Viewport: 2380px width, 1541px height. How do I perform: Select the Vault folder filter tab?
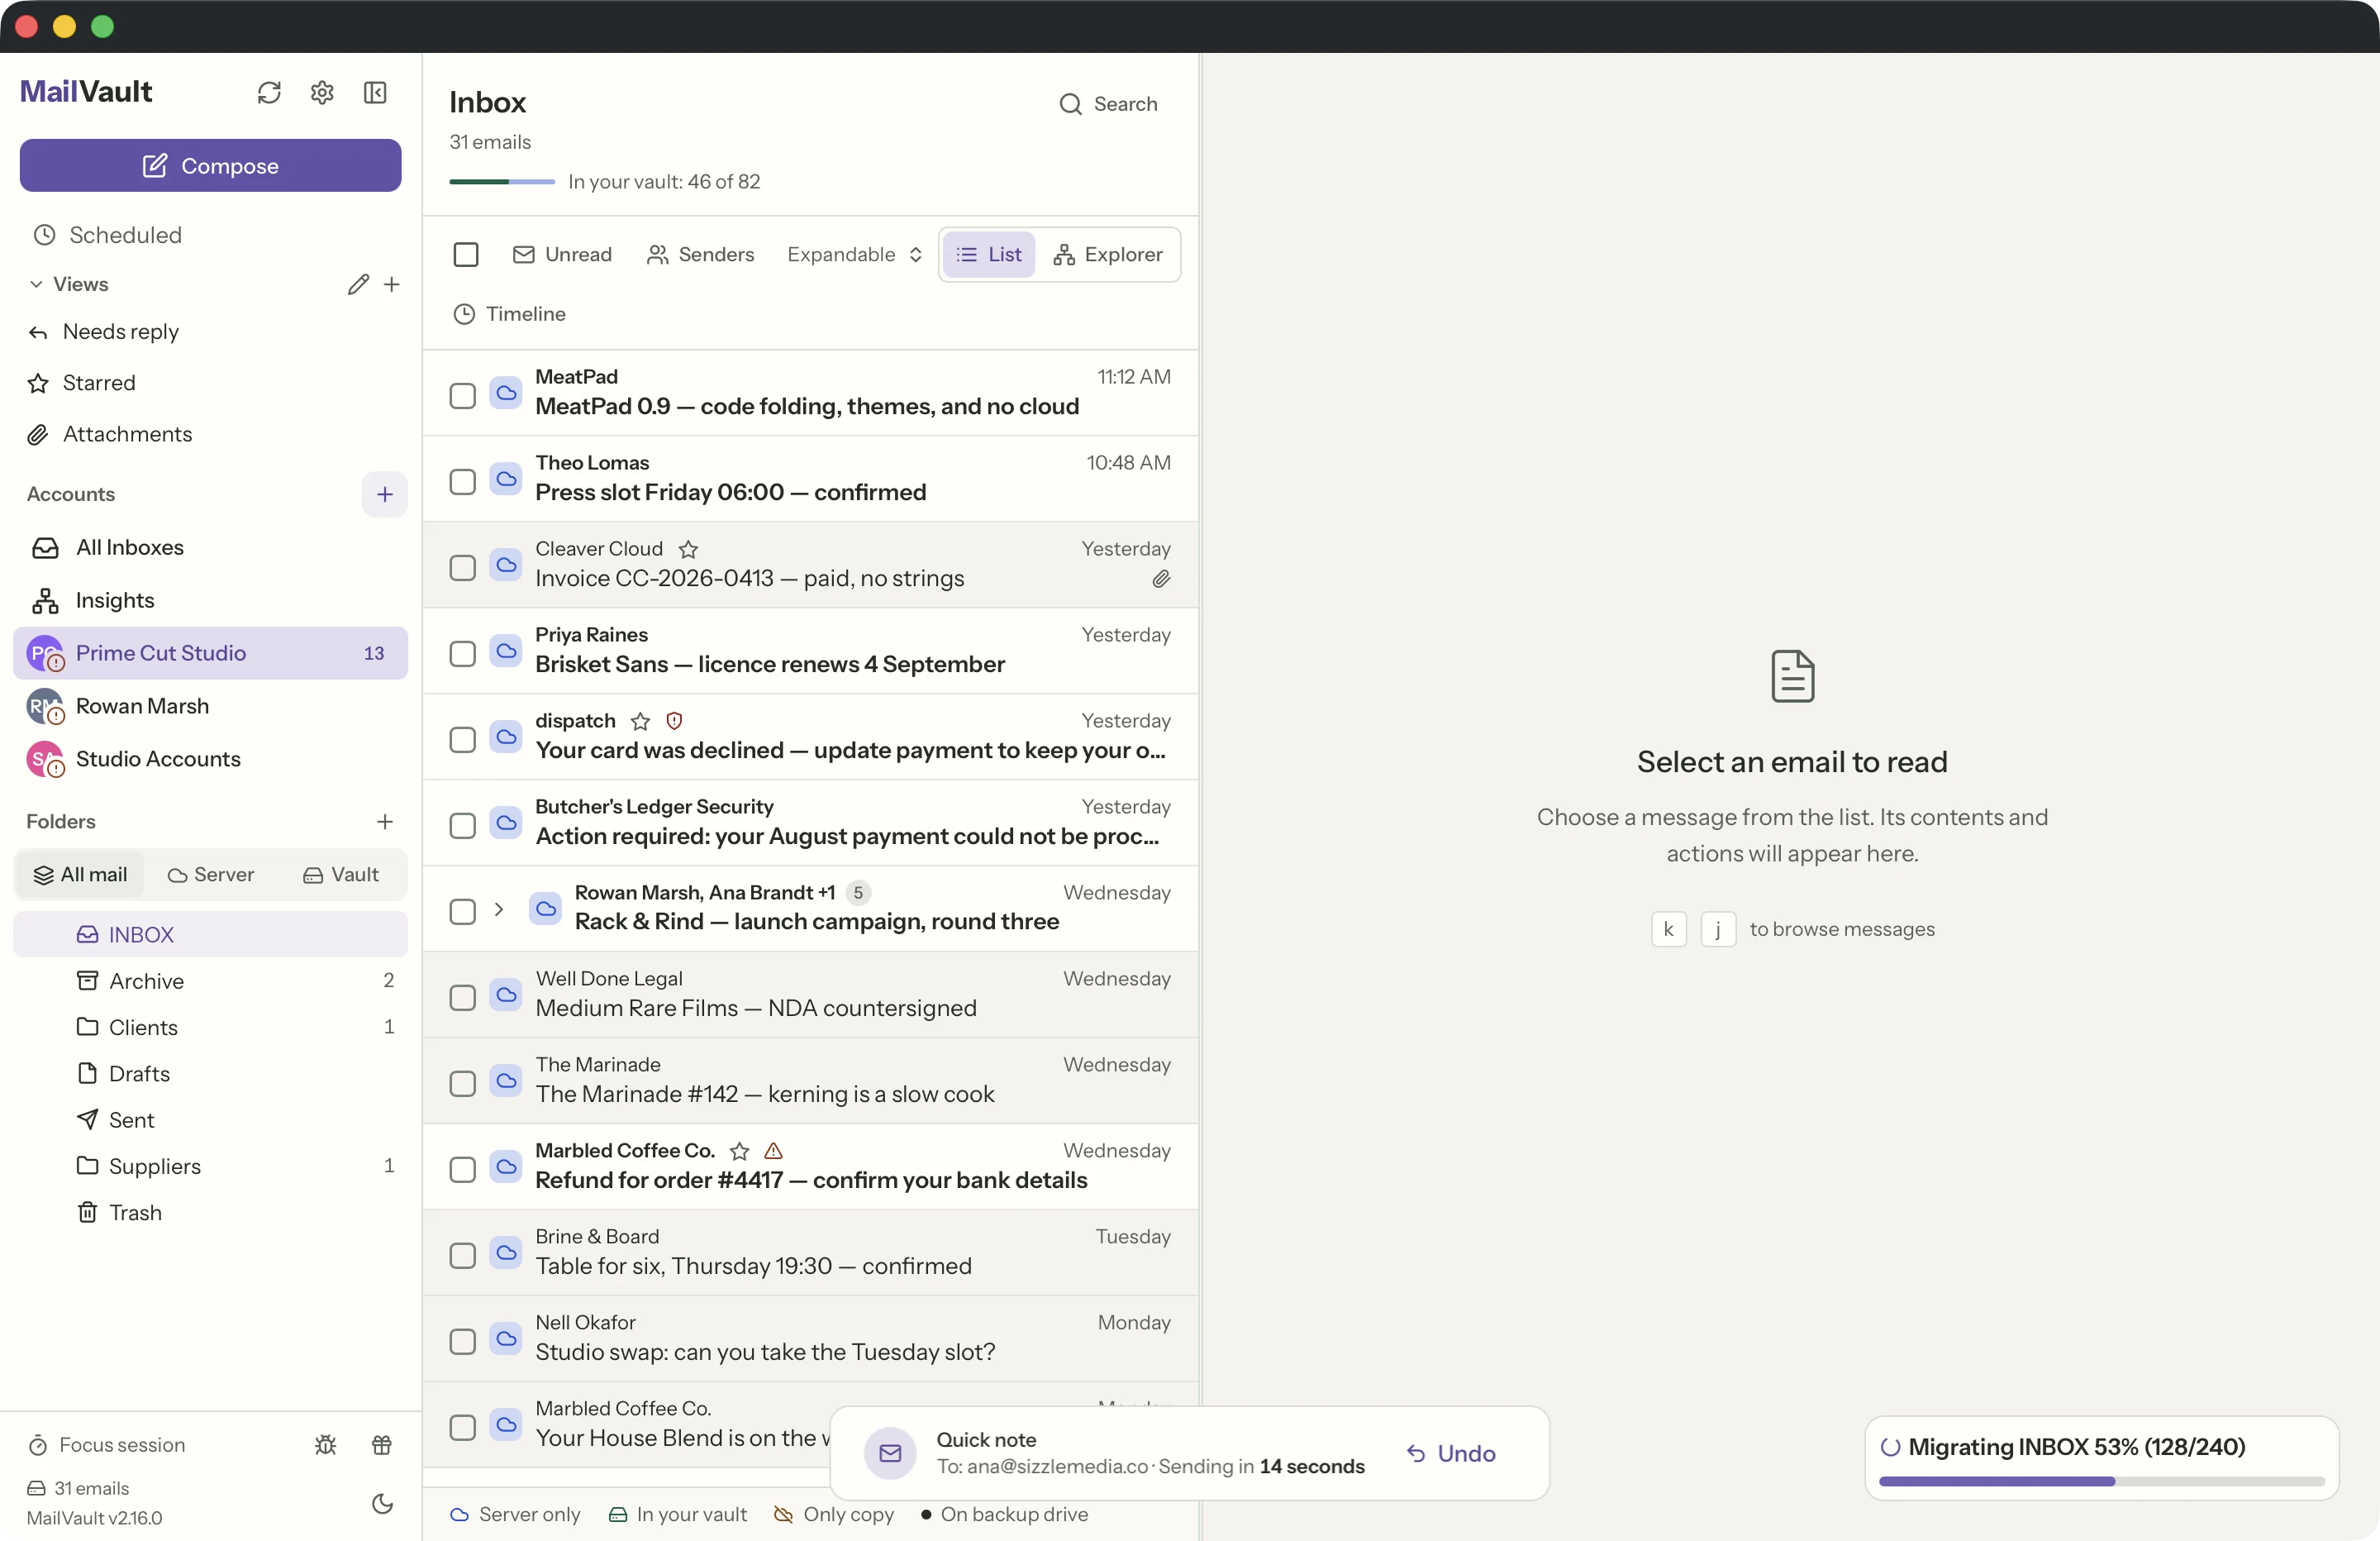point(340,875)
